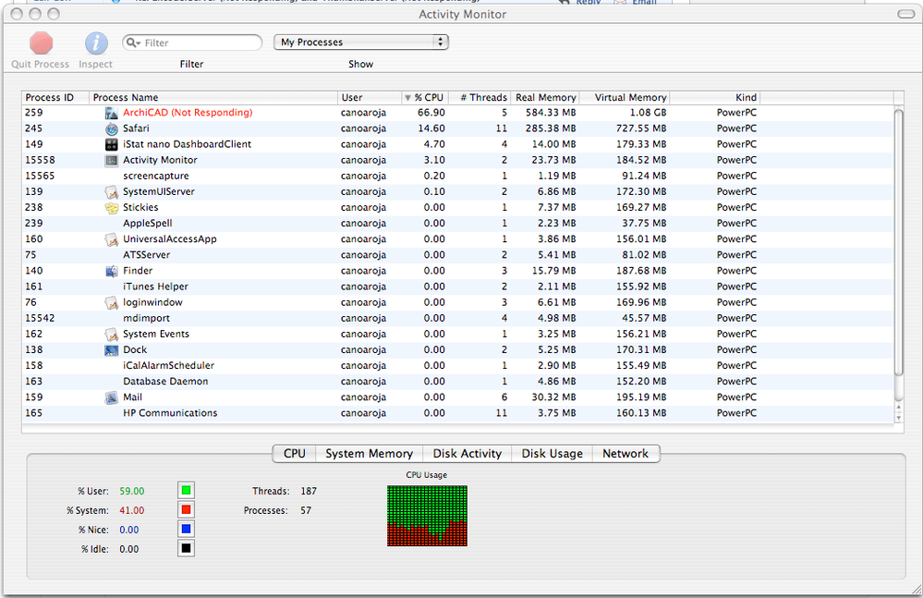
Task: Click the green % User color swatch
Action: 186,490
